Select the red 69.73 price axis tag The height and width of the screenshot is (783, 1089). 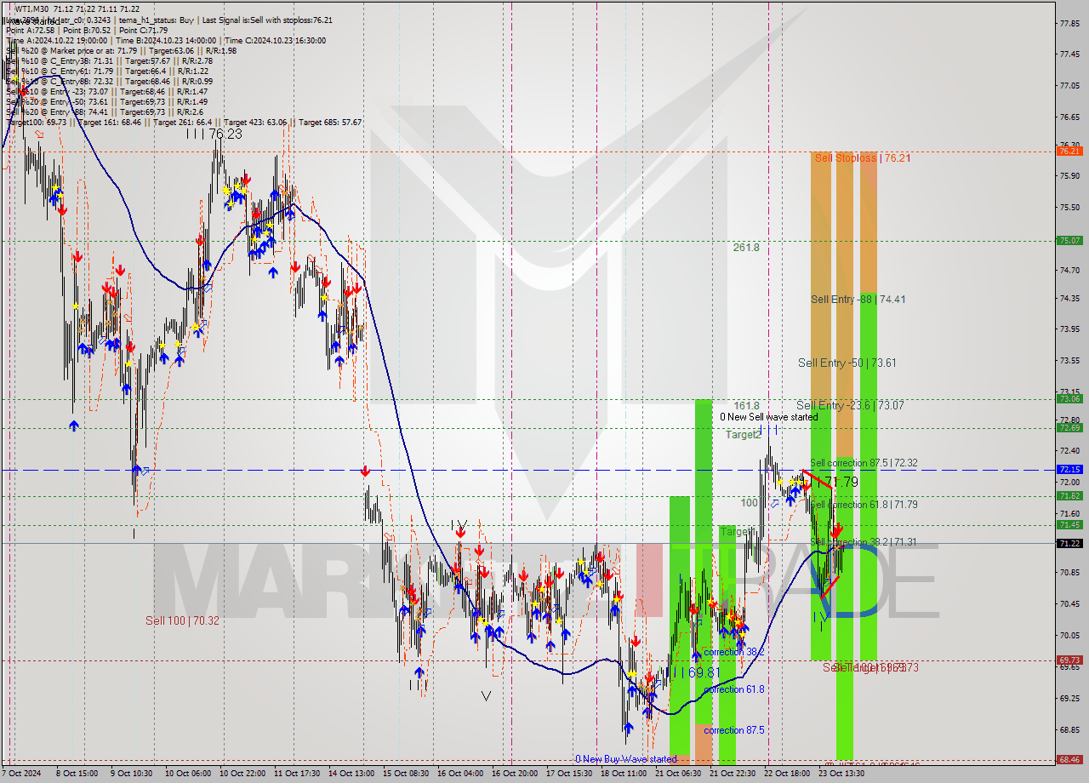pyautogui.click(x=1069, y=660)
